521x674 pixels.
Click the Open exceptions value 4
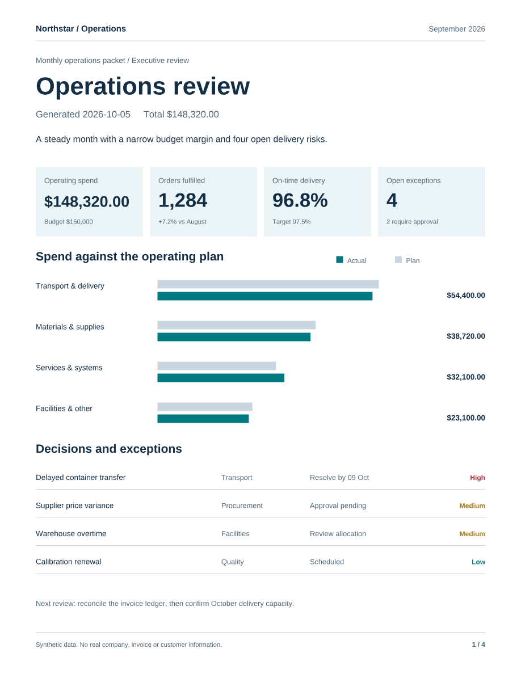[x=392, y=200]
